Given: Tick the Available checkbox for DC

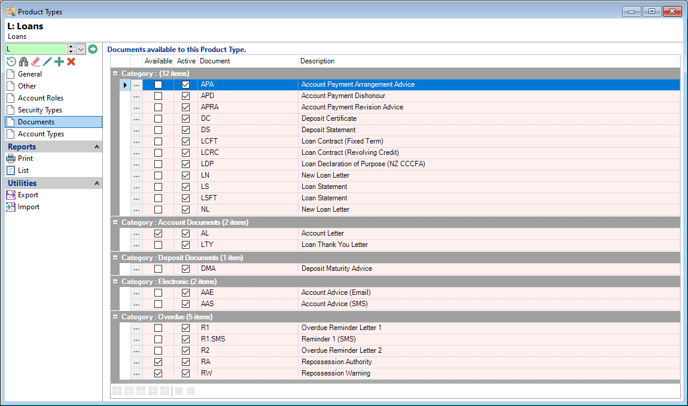Looking at the screenshot, I should pos(159,119).
